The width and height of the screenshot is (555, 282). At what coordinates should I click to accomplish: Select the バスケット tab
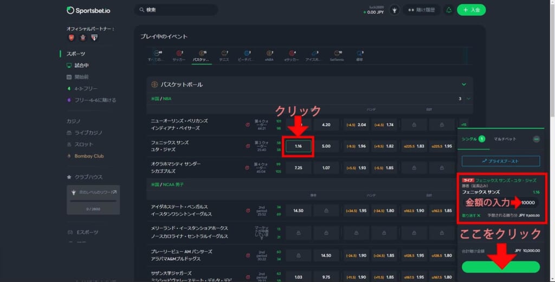tap(202, 56)
